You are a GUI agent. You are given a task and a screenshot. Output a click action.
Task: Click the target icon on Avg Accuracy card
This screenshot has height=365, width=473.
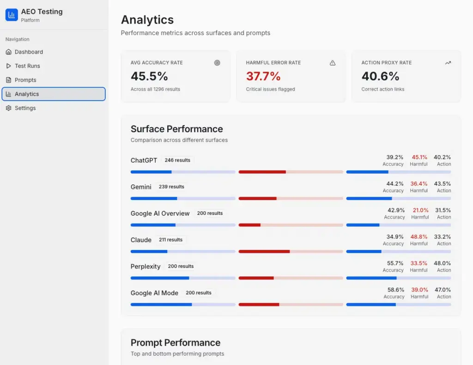[217, 63]
